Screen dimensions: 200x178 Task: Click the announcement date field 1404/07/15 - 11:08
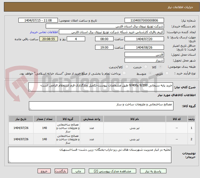[38, 20]
